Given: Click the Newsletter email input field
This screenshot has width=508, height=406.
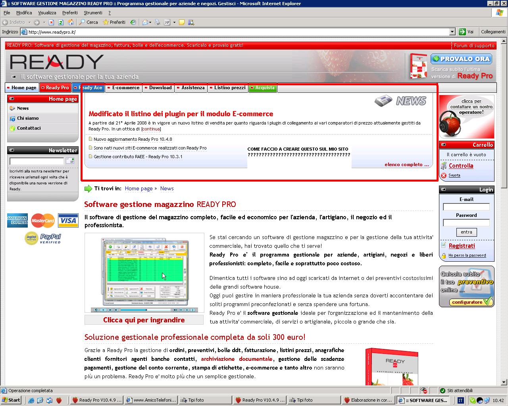Looking at the screenshot, I should click(x=37, y=161).
